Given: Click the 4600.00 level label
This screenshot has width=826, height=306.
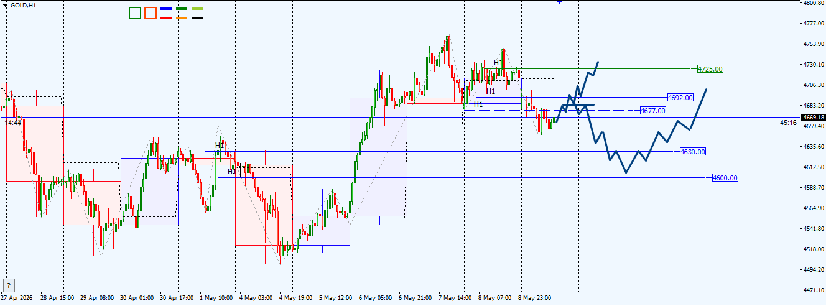Looking at the screenshot, I should (x=725, y=178).
